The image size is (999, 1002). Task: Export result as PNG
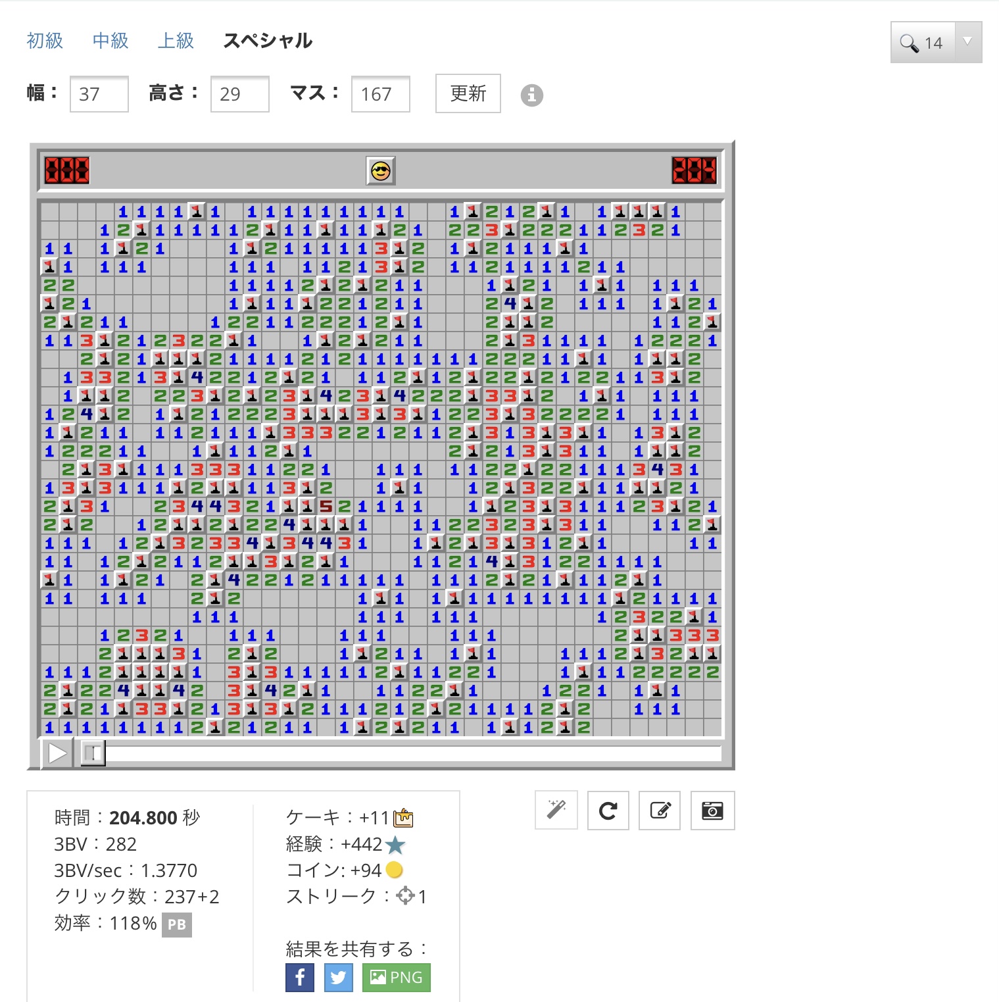click(x=397, y=977)
